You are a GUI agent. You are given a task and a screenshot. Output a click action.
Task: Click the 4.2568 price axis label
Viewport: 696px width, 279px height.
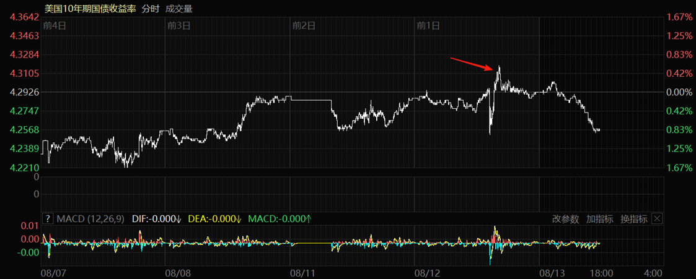(x=25, y=130)
